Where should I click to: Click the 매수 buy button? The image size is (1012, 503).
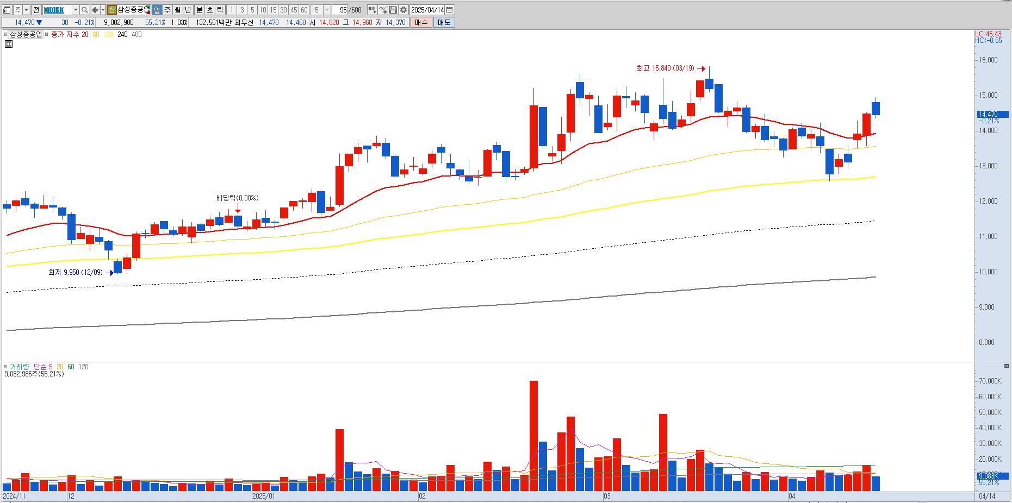[x=421, y=22]
